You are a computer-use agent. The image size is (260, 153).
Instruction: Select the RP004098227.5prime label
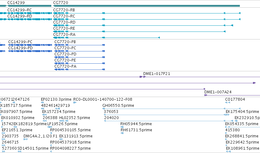[70, 149]
